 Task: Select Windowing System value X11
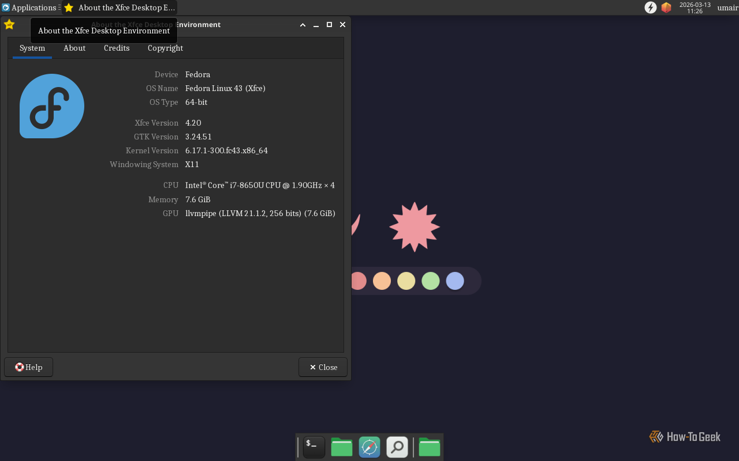coord(192,164)
